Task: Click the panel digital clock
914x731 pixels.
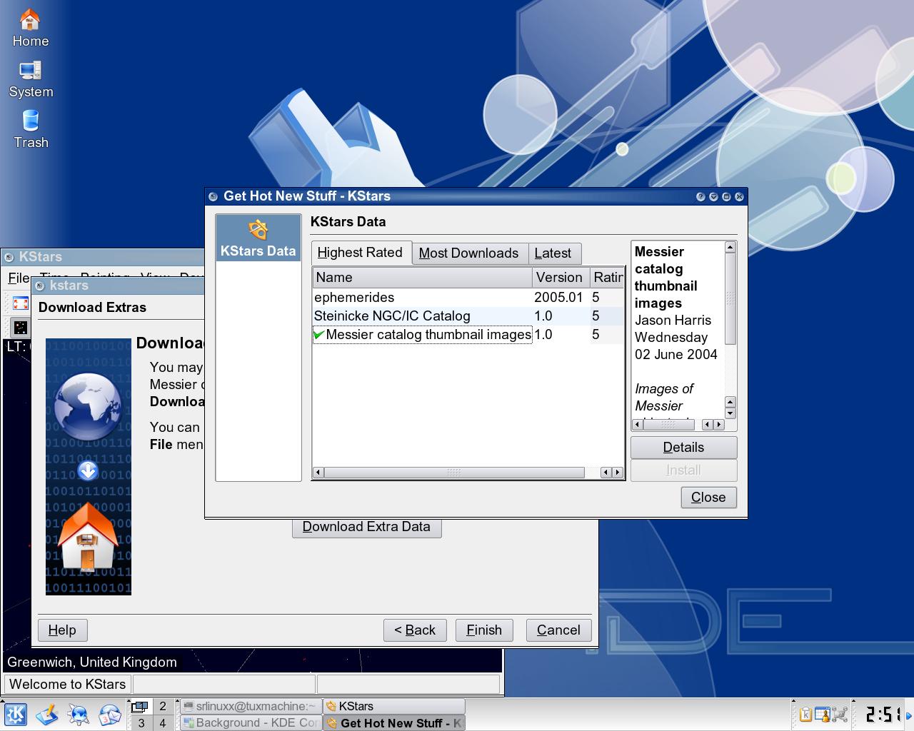Action: [x=883, y=714]
